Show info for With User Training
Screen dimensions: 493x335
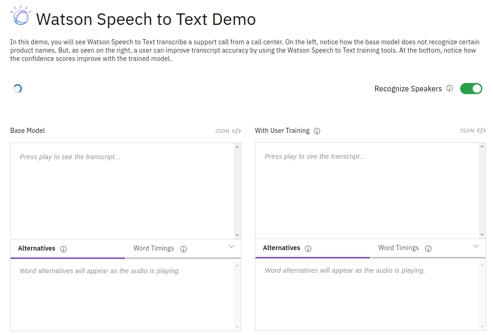[317, 131]
